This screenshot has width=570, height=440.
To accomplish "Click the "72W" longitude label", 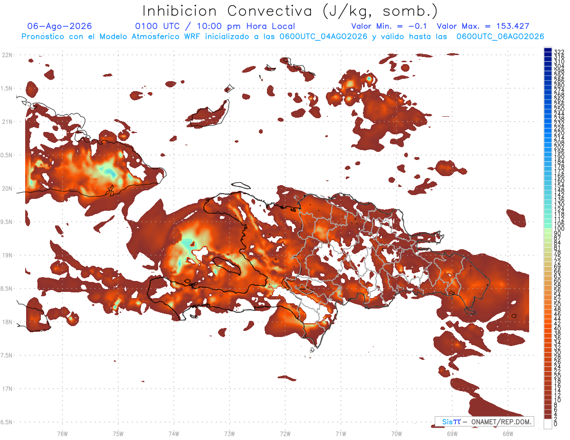I will click(x=285, y=433).
